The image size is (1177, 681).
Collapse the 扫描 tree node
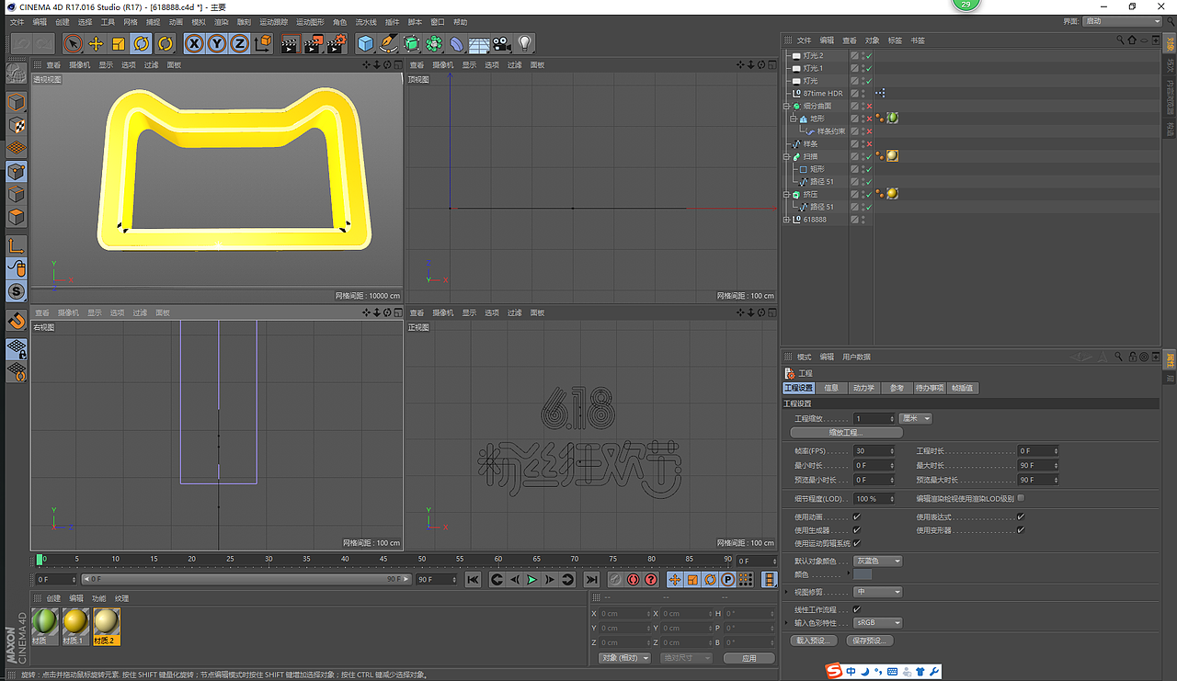786,156
